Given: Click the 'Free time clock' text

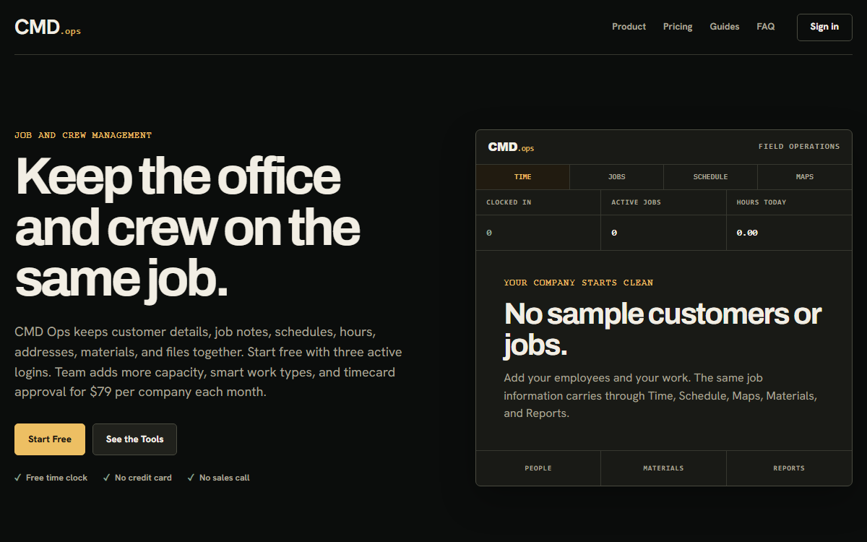Looking at the screenshot, I should [x=56, y=478].
